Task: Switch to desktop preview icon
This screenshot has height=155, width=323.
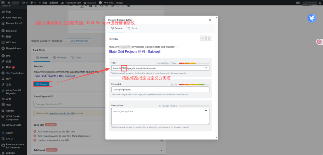Action: [203, 38]
